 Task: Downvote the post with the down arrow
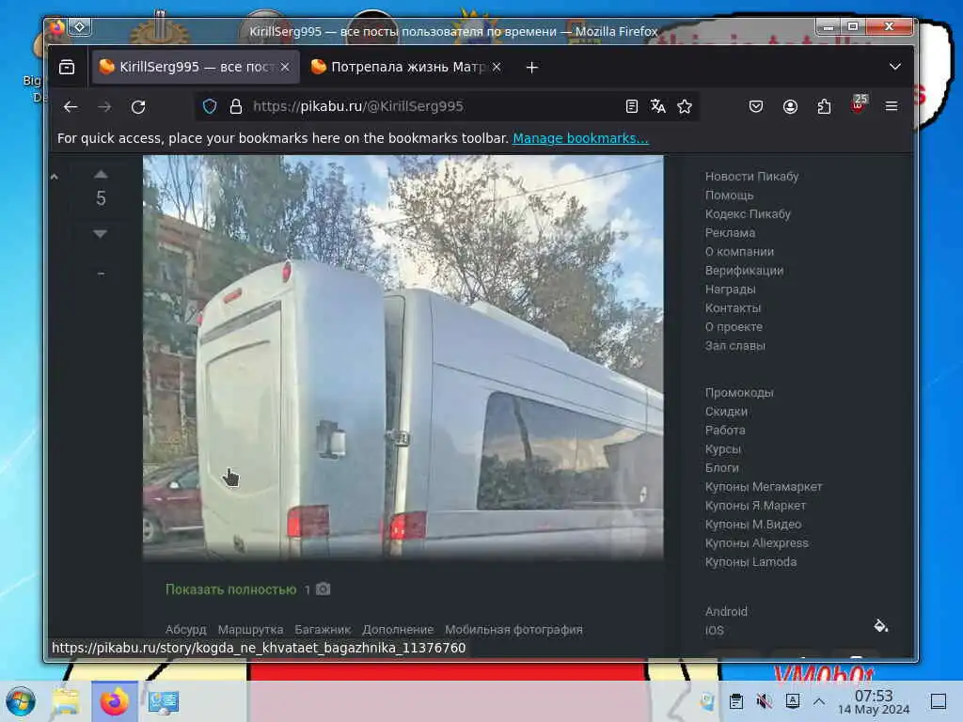[101, 234]
